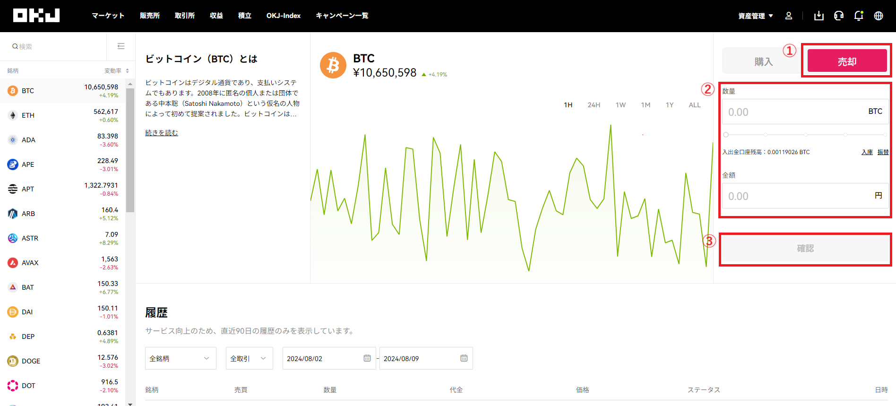Click the 検索 search field

tap(53, 46)
